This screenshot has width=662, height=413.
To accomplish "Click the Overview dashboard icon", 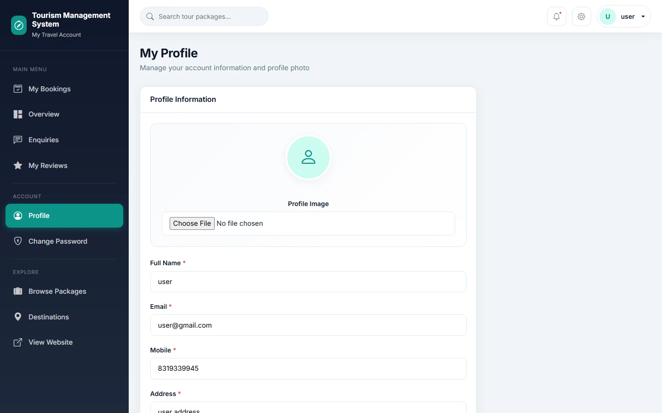I will pyautogui.click(x=18, y=114).
